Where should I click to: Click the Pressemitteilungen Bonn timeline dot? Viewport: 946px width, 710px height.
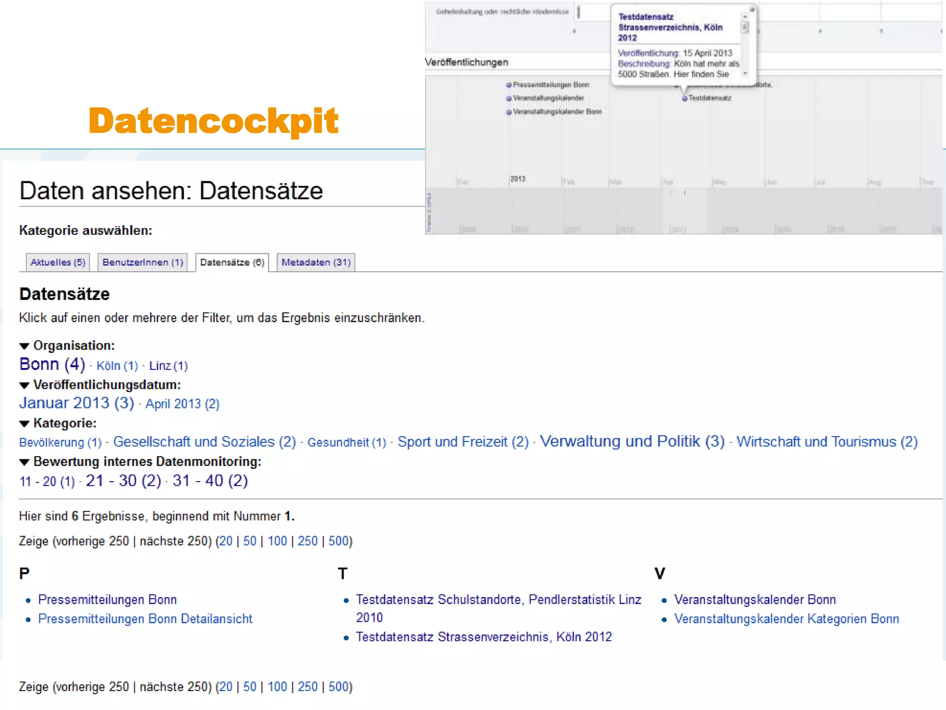(x=509, y=85)
